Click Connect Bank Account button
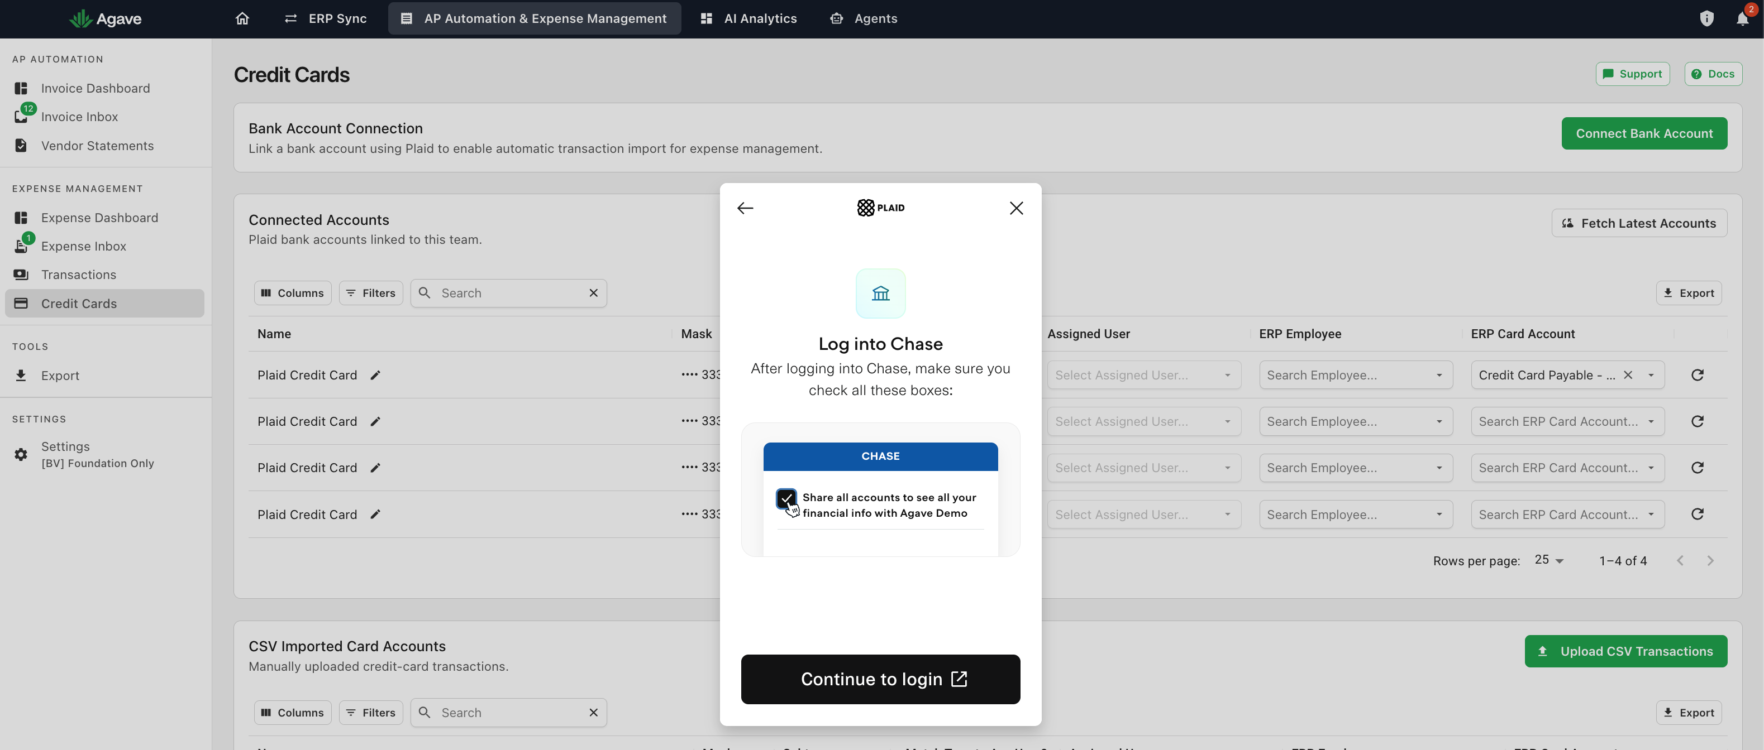The height and width of the screenshot is (750, 1764). tap(1643, 133)
